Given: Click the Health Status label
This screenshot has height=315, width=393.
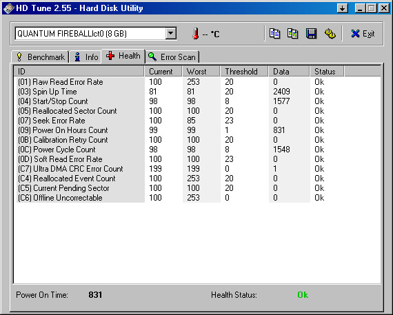Looking at the screenshot, I should 234,295.
